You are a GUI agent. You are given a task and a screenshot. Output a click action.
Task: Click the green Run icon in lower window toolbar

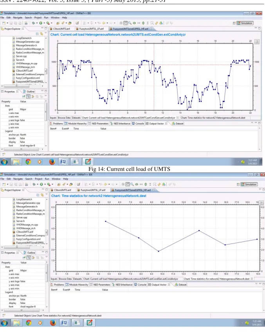(41, 185)
